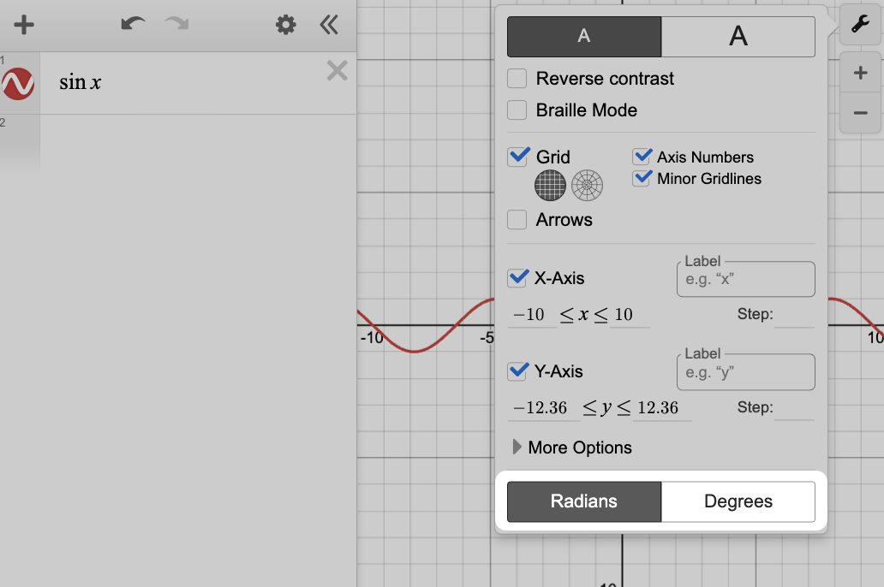Image resolution: width=884 pixels, height=587 pixels.
Task: Zoom in with the plus button
Action: tap(860, 74)
